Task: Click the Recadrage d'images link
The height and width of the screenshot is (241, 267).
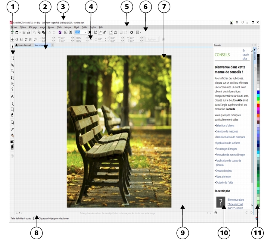Action: tap(227, 148)
